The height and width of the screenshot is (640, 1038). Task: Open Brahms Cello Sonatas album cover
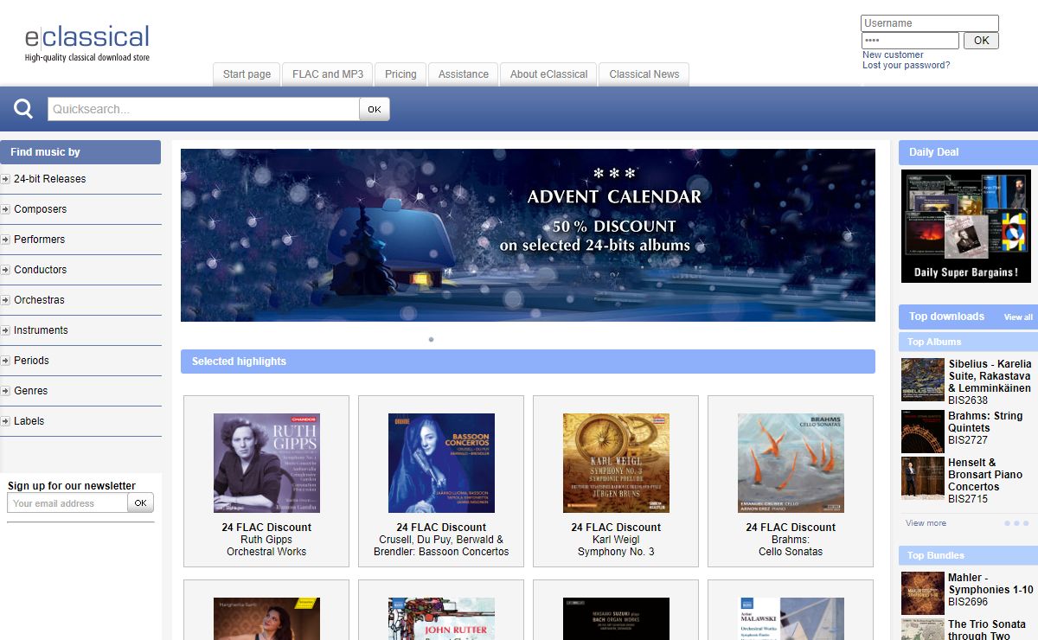pos(791,463)
